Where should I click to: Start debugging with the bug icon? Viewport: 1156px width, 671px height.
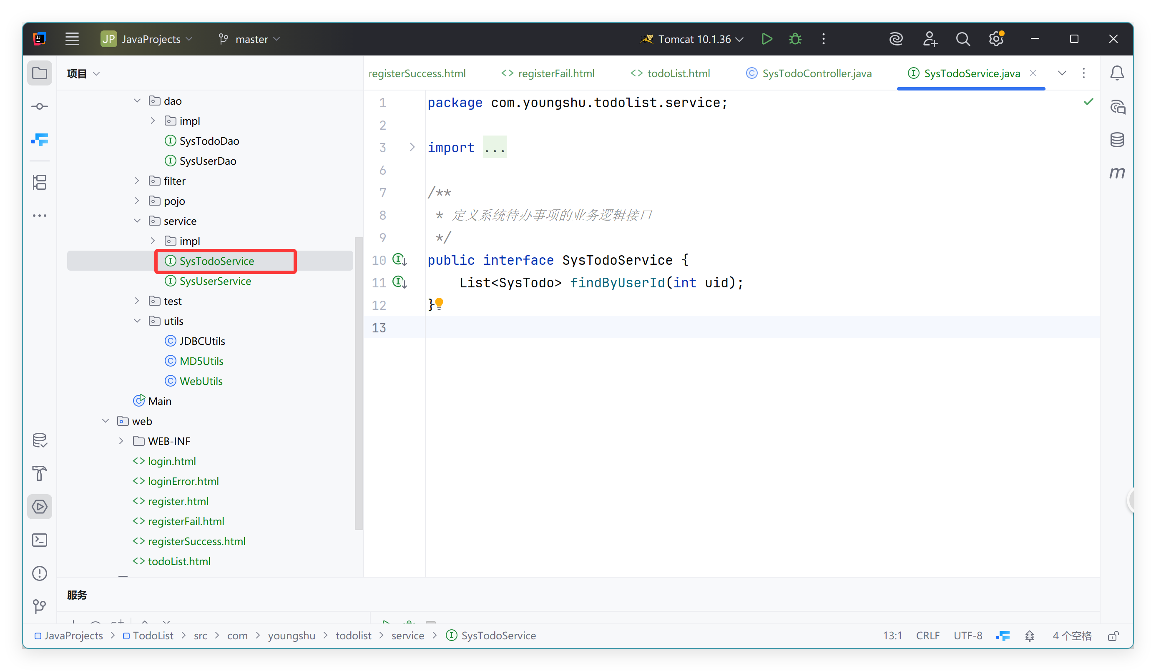click(x=795, y=39)
